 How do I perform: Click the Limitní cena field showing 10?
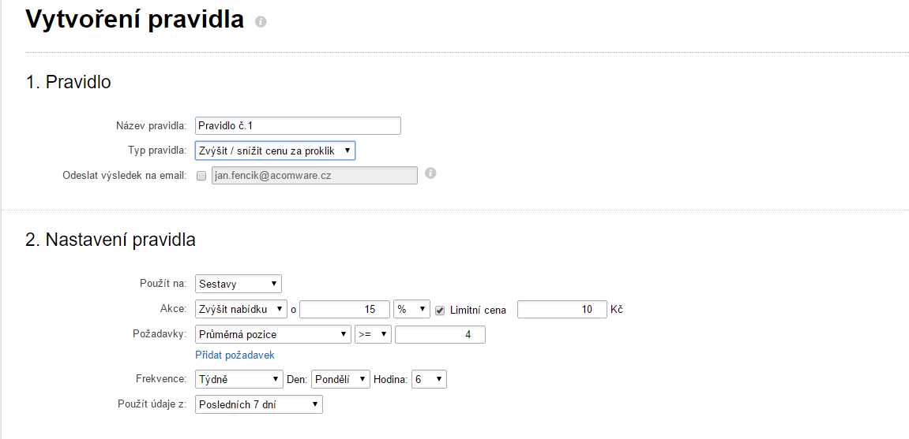pos(562,310)
